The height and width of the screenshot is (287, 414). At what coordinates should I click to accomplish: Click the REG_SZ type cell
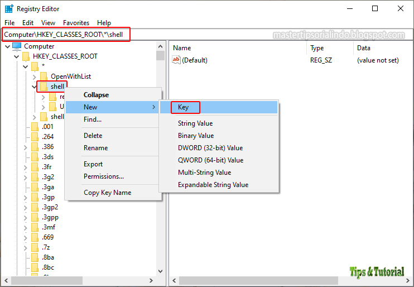tap(321, 60)
